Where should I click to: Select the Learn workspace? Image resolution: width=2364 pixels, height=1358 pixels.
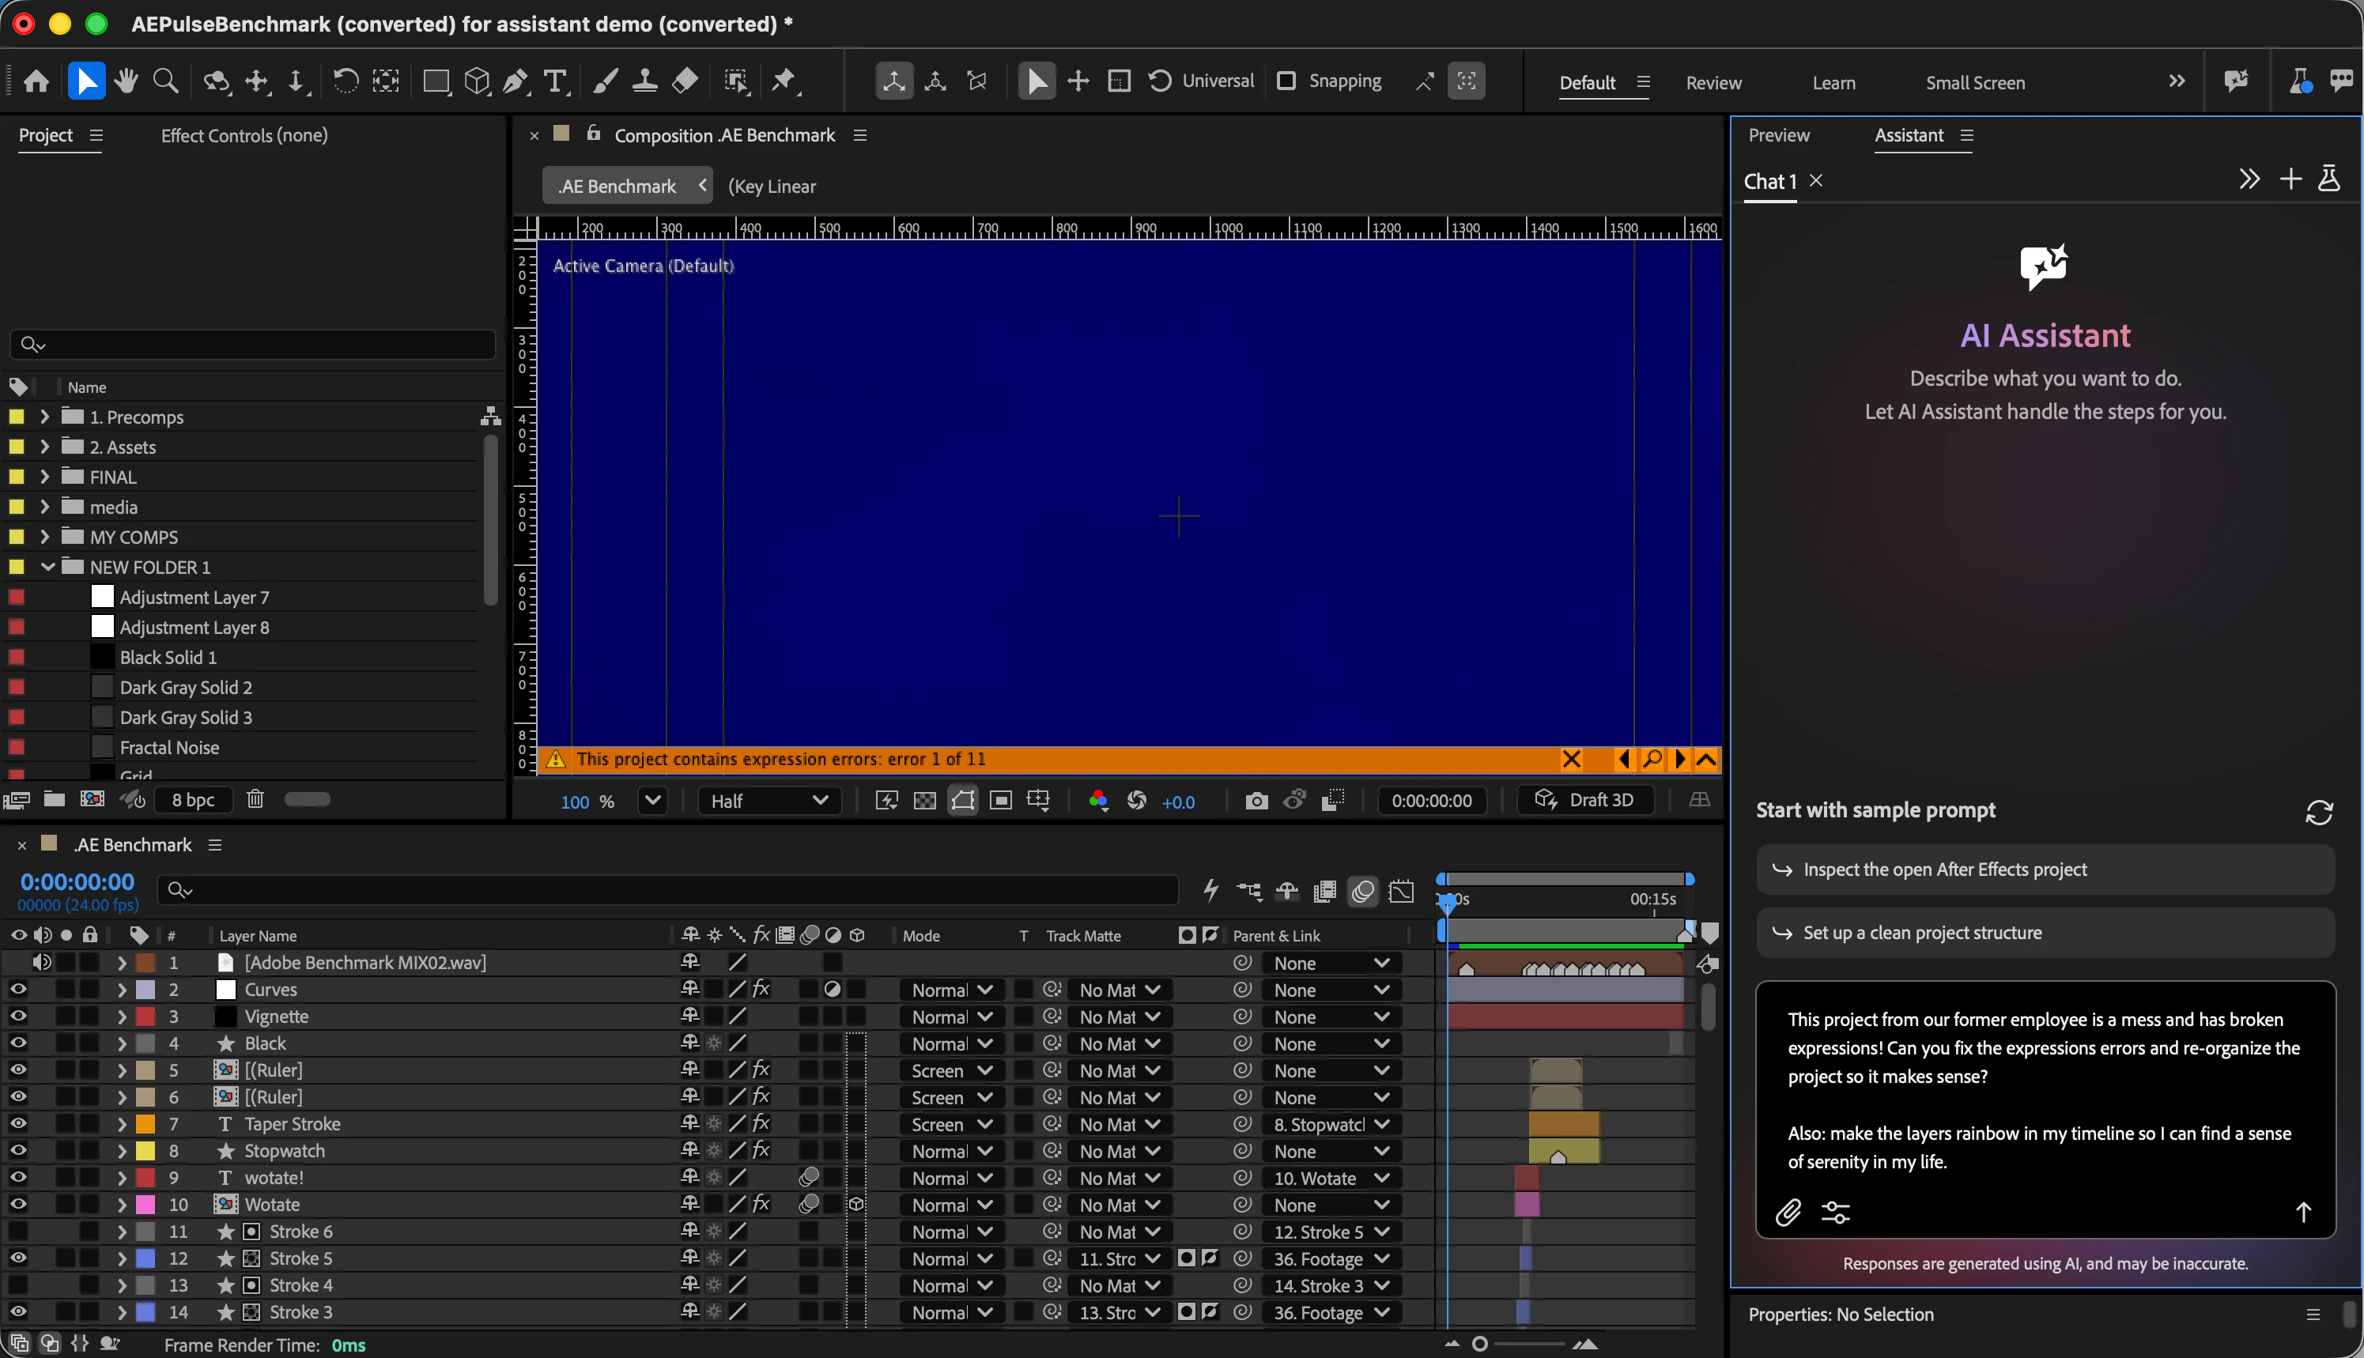point(1833,83)
